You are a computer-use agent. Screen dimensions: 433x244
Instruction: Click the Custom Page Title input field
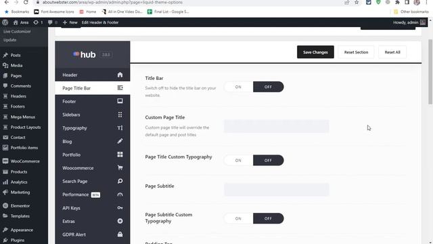click(x=277, y=126)
